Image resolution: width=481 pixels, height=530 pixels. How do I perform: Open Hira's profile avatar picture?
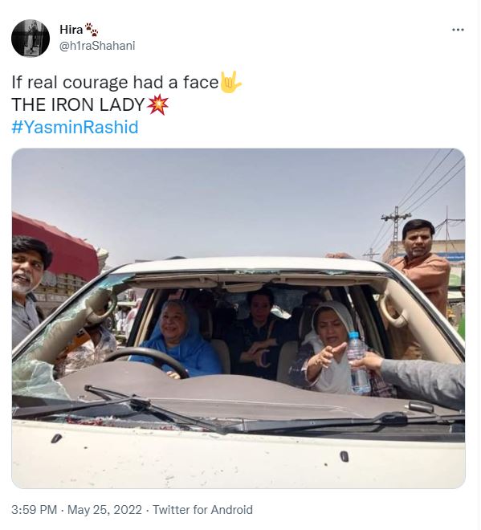(31, 38)
